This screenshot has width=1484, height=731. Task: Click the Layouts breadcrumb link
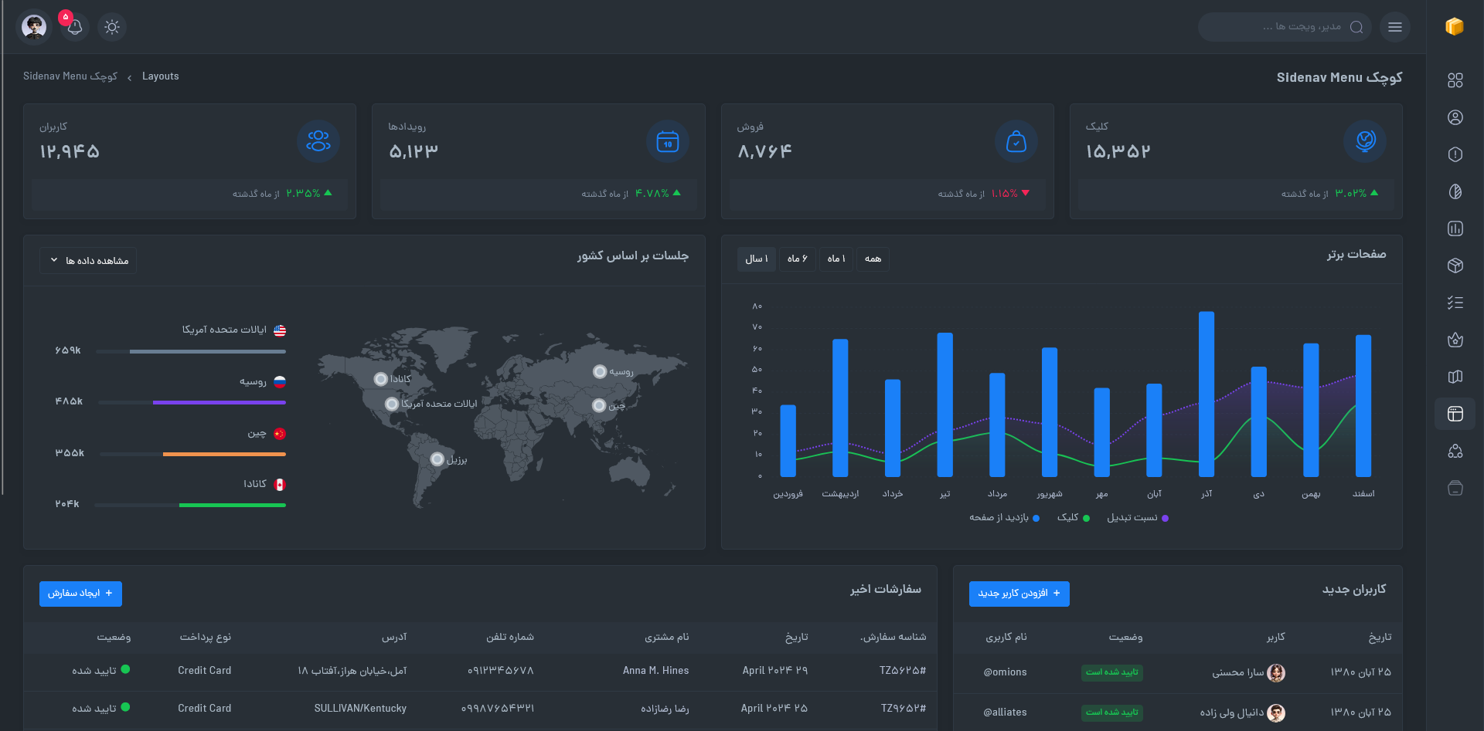(161, 76)
